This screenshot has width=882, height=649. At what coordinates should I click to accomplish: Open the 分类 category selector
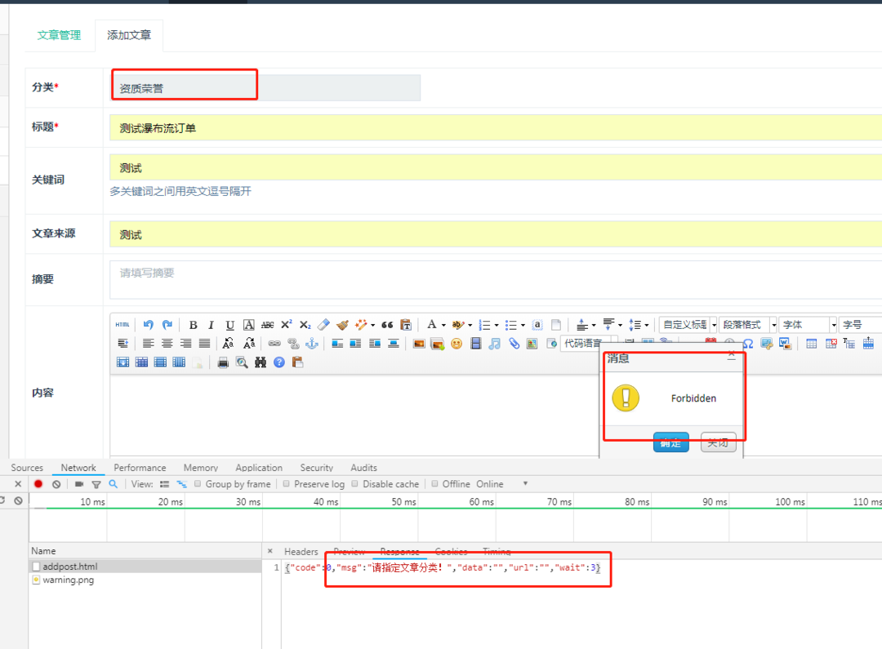(265, 87)
